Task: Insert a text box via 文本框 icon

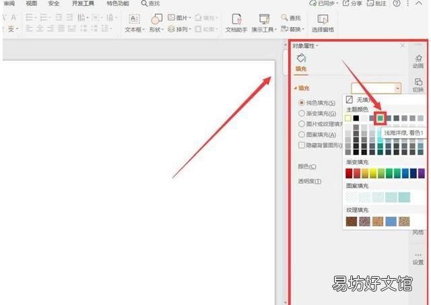Action: (x=134, y=19)
